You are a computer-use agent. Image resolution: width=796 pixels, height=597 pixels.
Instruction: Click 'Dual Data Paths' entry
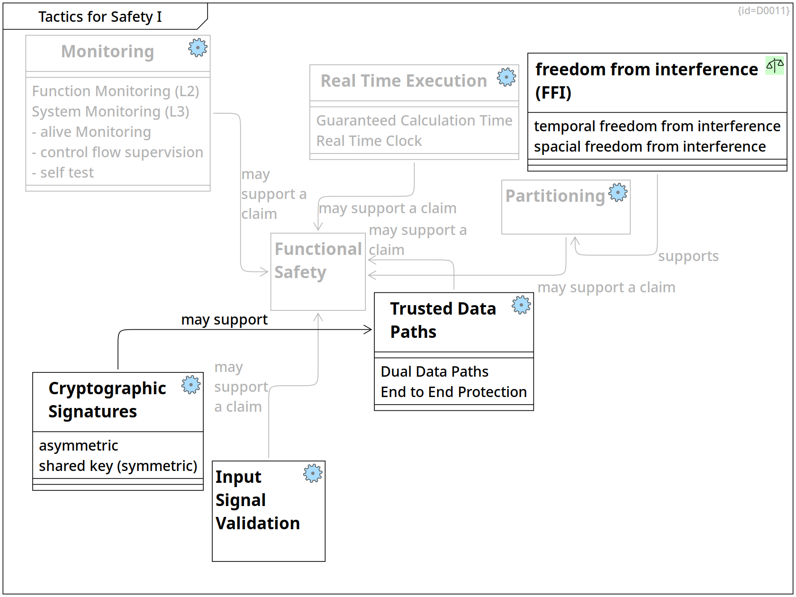click(x=434, y=371)
